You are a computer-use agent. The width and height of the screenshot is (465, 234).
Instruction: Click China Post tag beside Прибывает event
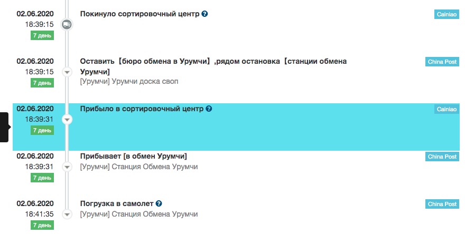coord(442,157)
